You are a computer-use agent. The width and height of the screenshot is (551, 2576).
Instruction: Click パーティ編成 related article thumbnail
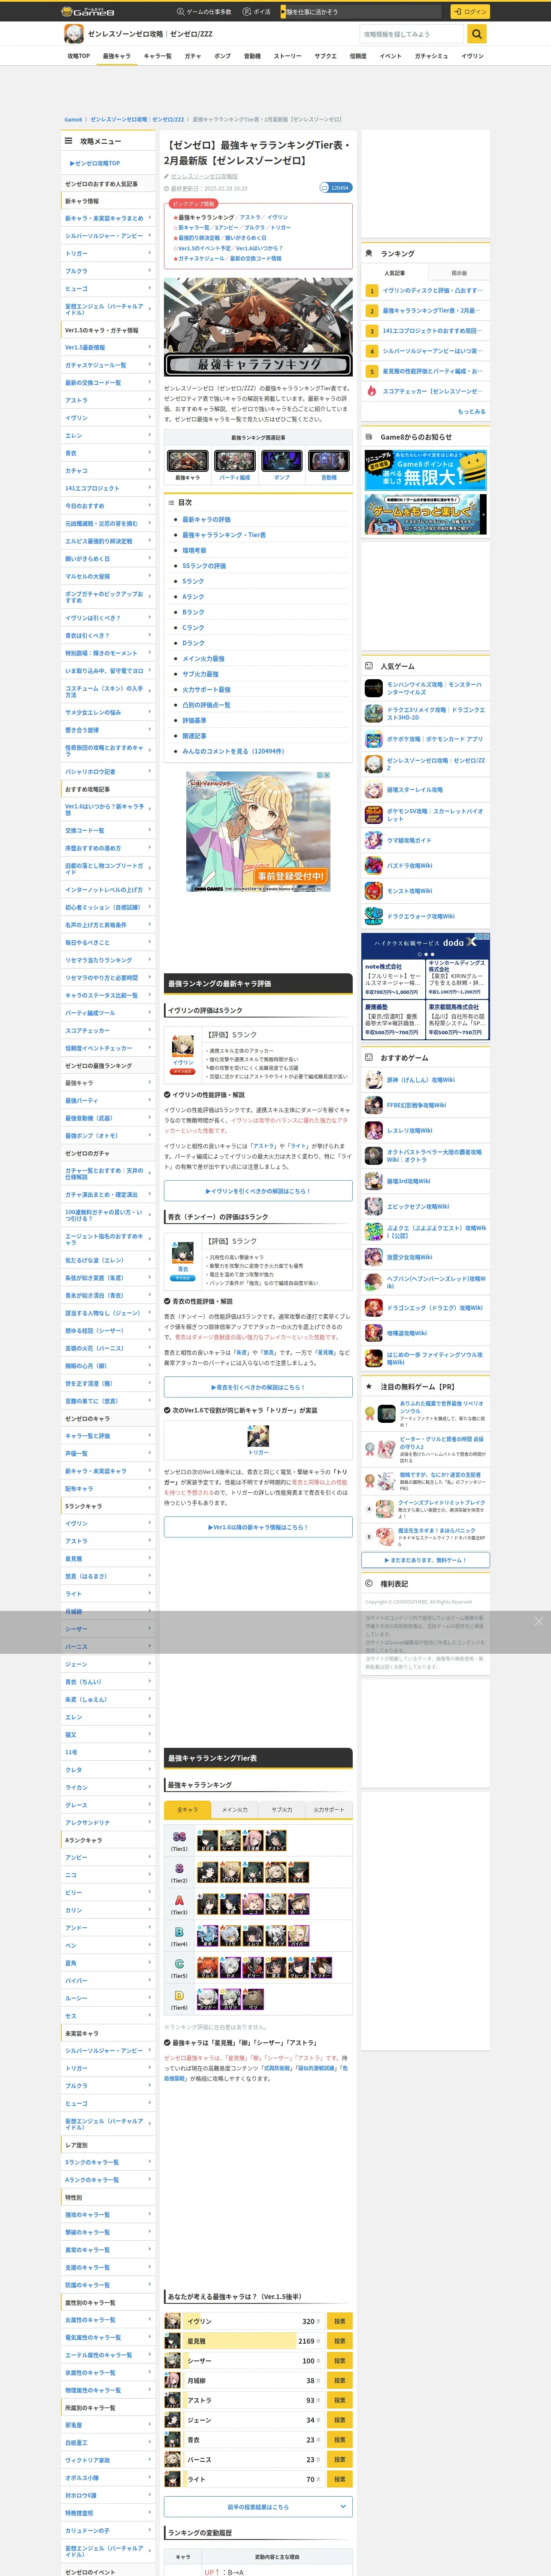tap(235, 461)
